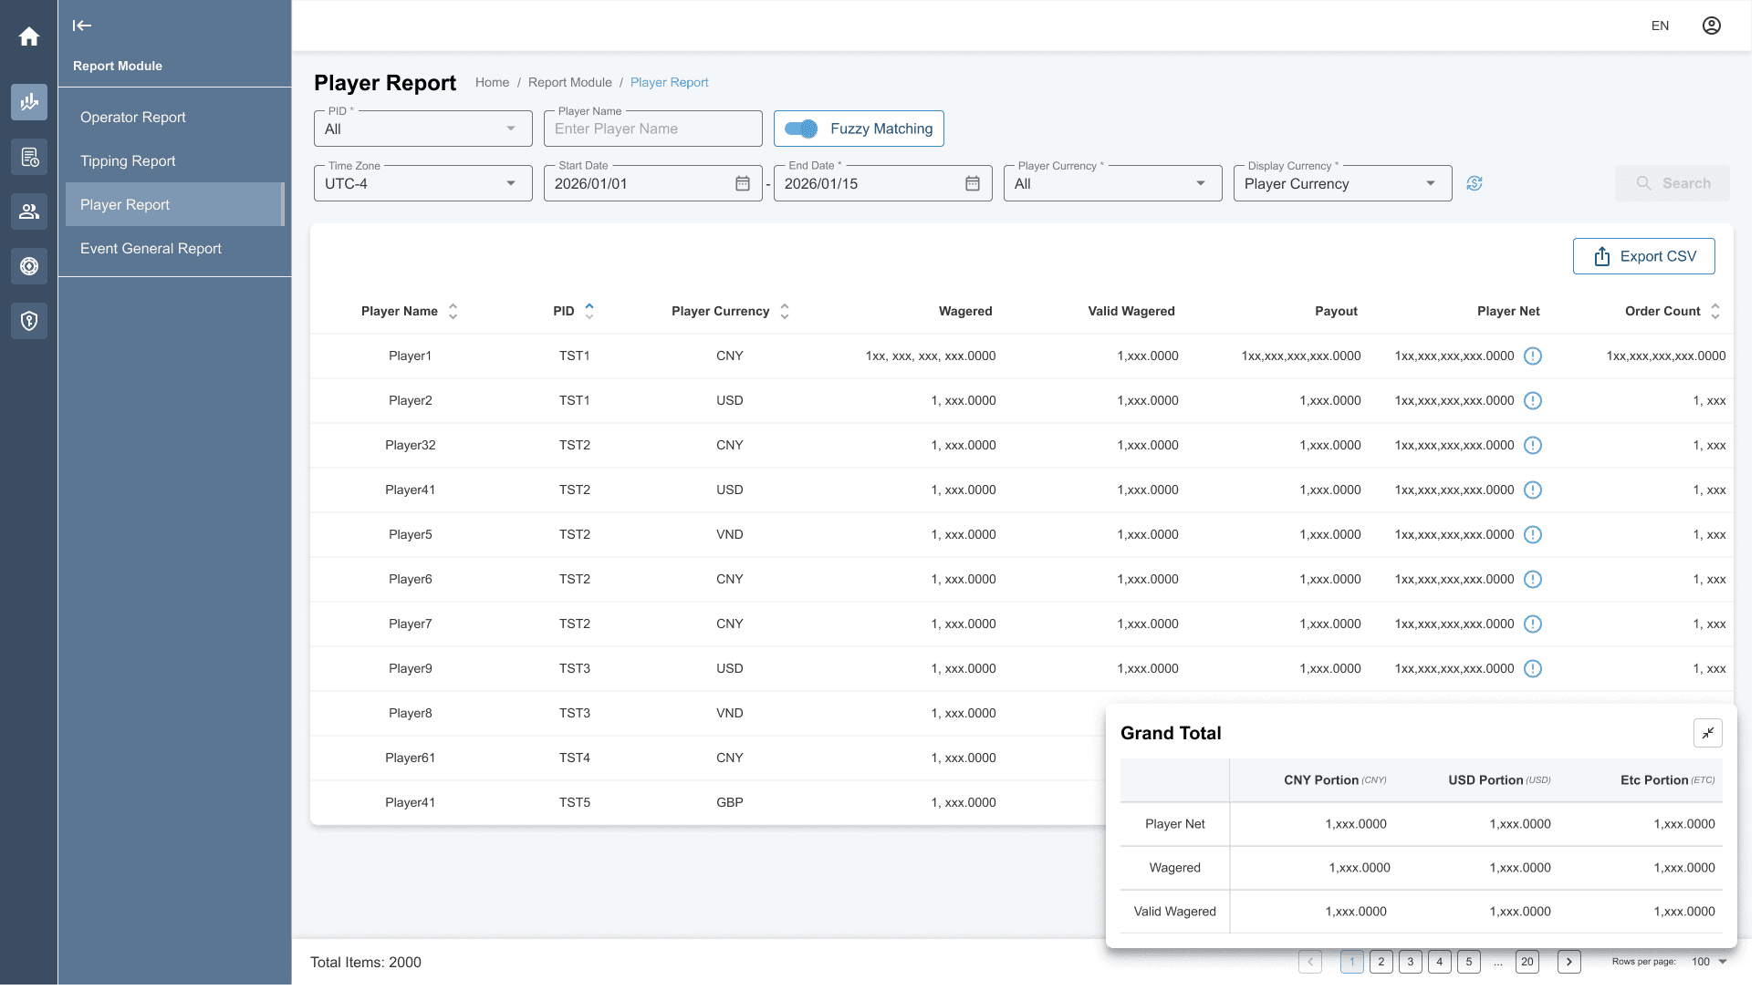Open the Display Currency dropdown

click(1349, 184)
